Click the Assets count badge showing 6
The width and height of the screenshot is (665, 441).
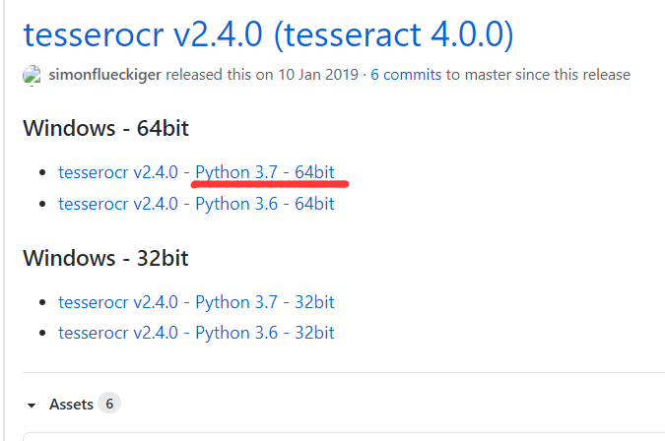(109, 404)
